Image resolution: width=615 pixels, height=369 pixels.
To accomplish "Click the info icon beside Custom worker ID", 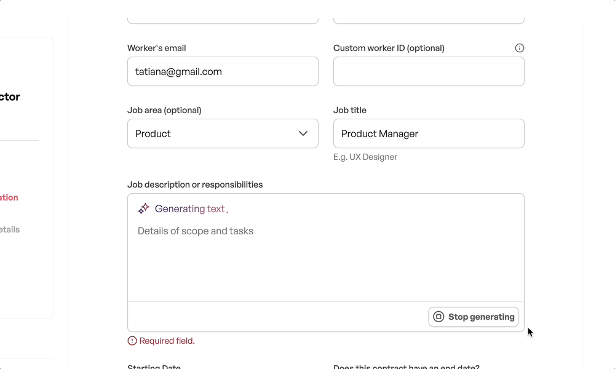I will coord(519,48).
